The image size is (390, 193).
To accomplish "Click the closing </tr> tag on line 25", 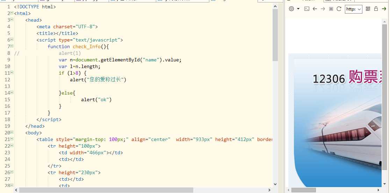I will pos(55,166).
